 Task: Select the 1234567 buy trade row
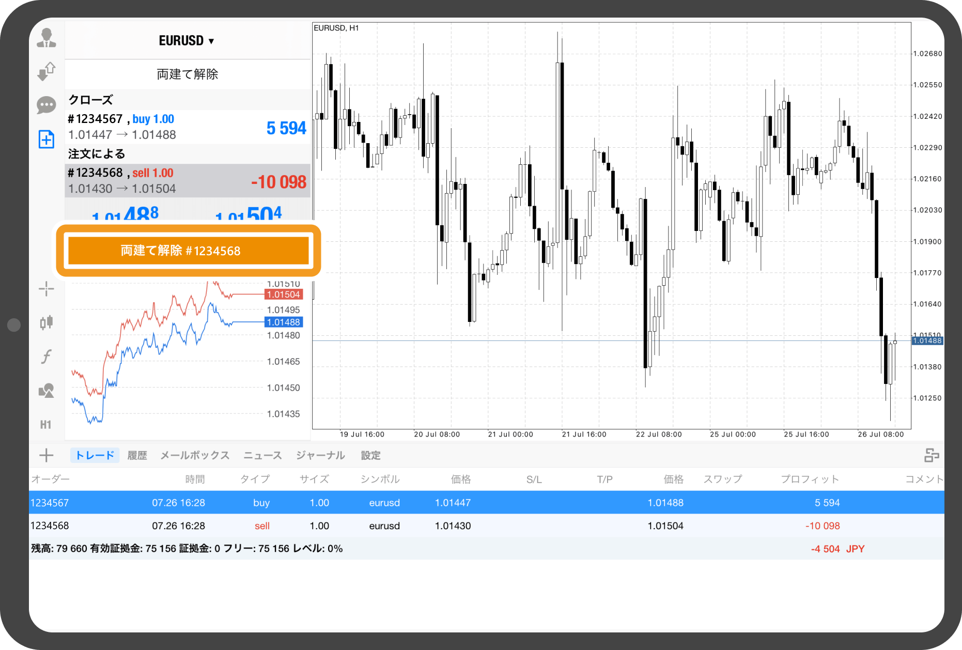(486, 503)
